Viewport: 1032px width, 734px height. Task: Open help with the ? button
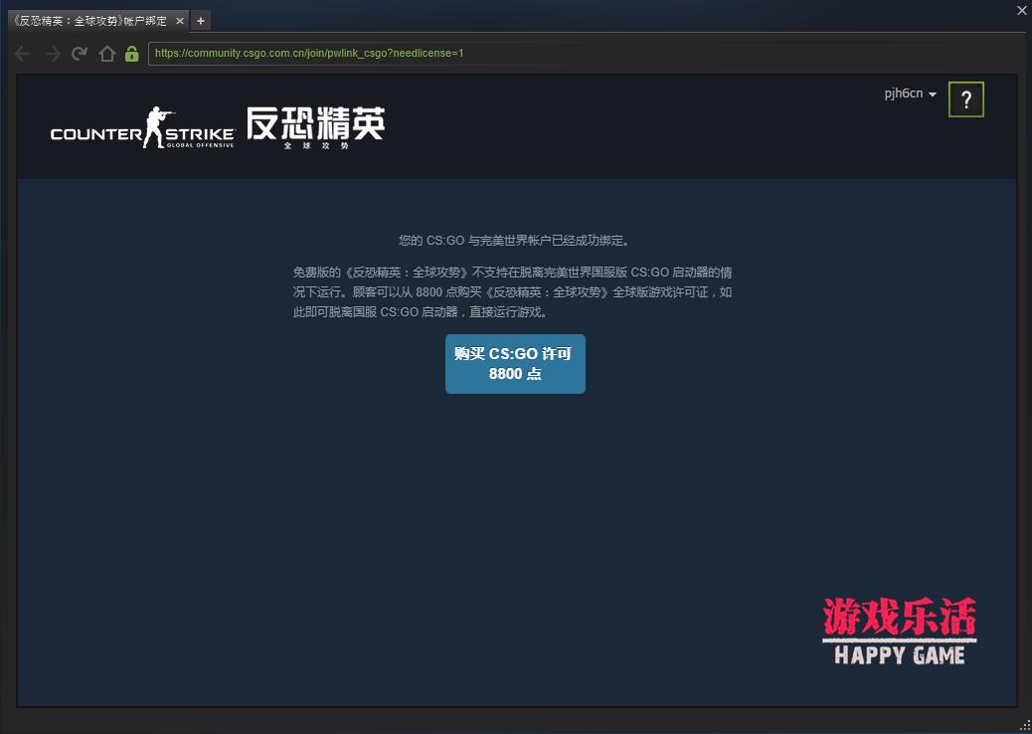[965, 98]
